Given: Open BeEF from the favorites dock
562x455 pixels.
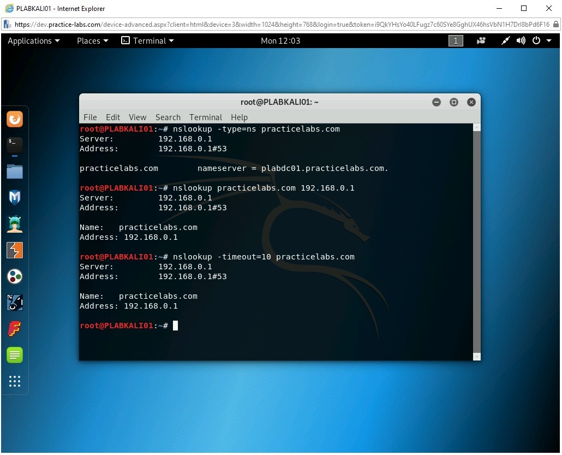Looking at the screenshot, I should [15, 302].
